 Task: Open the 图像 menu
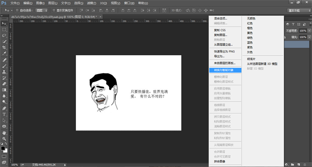point(40,3)
